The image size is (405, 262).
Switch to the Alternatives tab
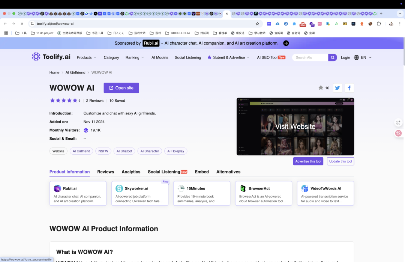pyautogui.click(x=228, y=172)
